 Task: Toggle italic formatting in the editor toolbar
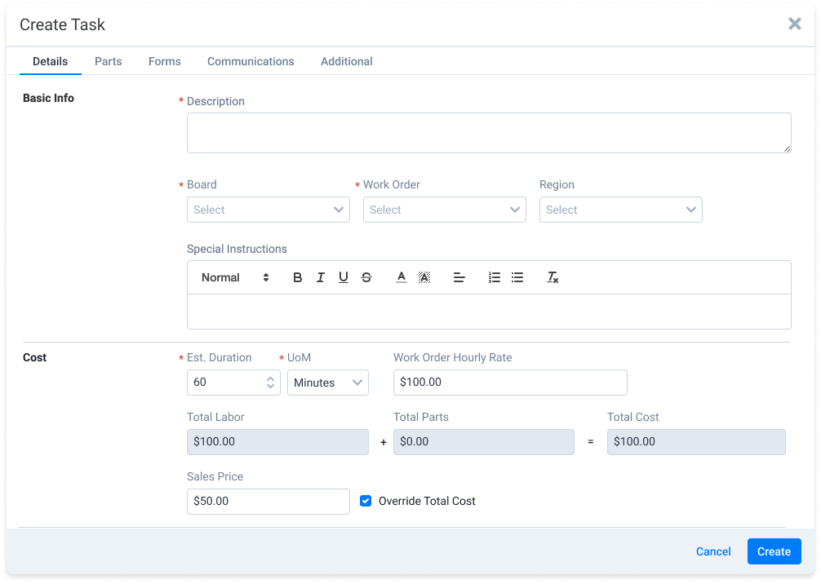(x=321, y=277)
